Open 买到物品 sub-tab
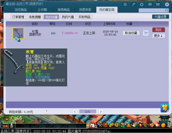The height and width of the screenshot is (133, 172). (84, 17)
